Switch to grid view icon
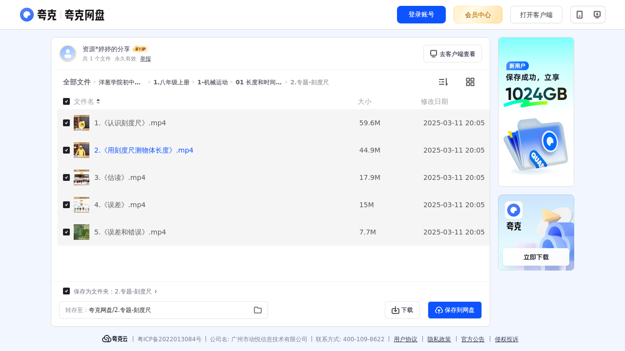625x351 pixels. [470, 82]
